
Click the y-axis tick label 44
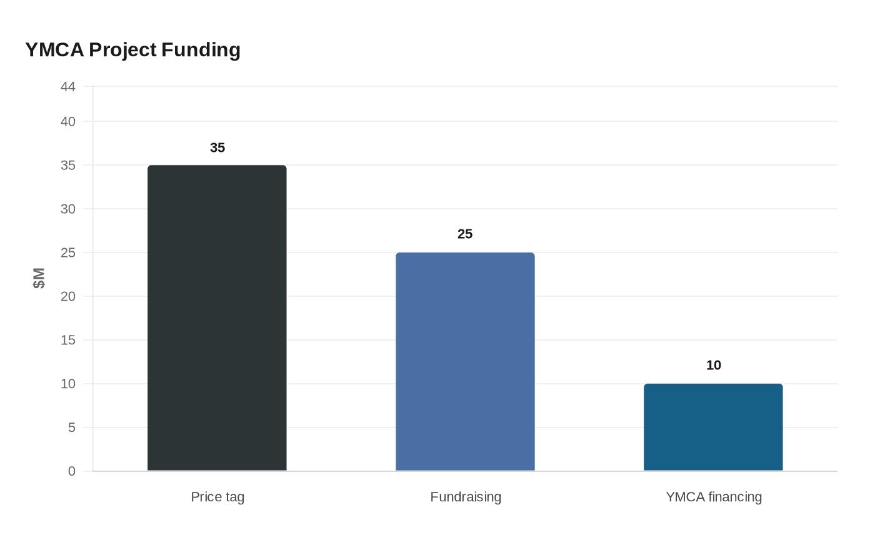tap(68, 87)
